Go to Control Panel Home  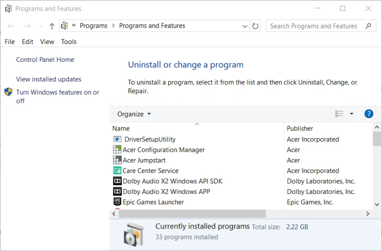click(45, 60)
